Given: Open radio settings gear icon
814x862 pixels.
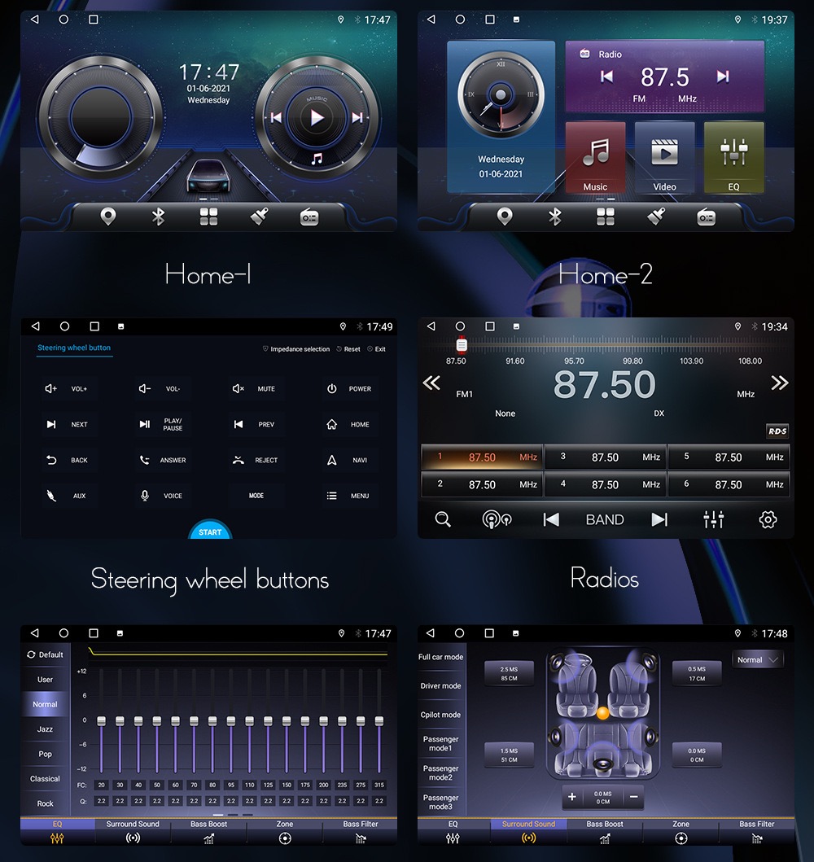Looking at the screenshot, I should pos(767,519).
